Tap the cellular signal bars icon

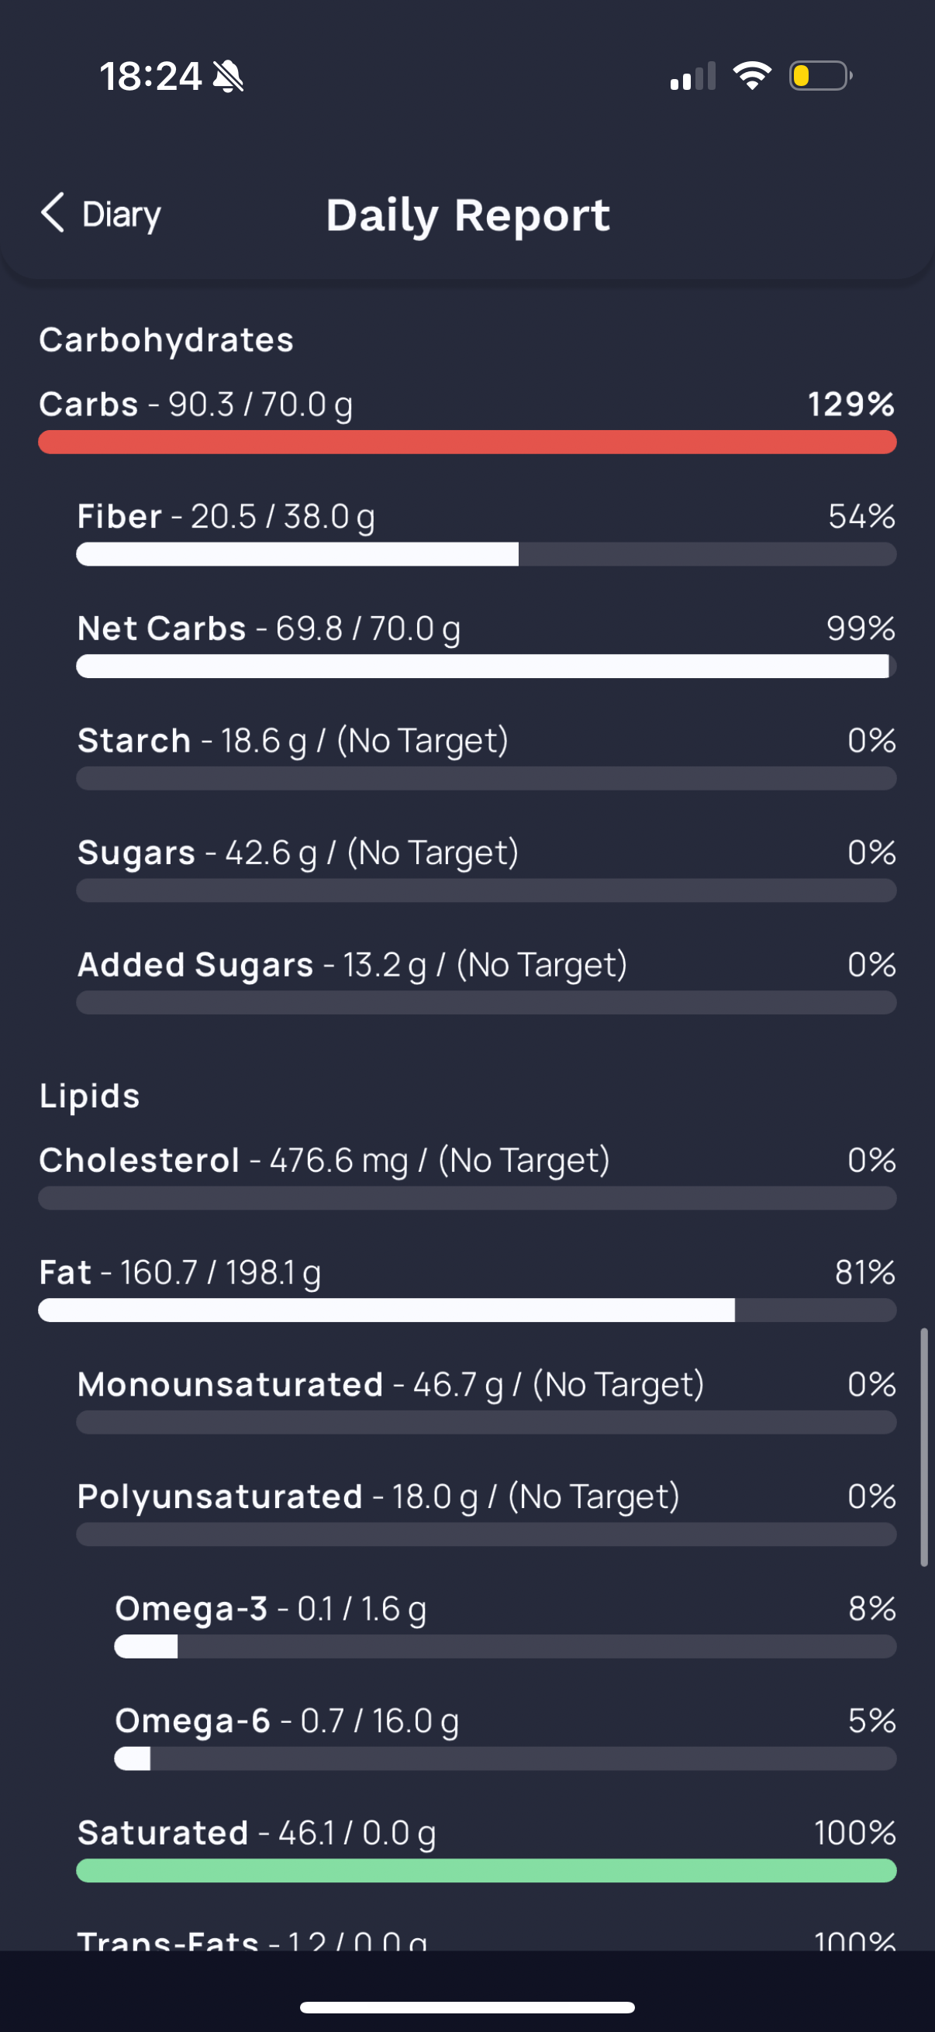(693, 76)
